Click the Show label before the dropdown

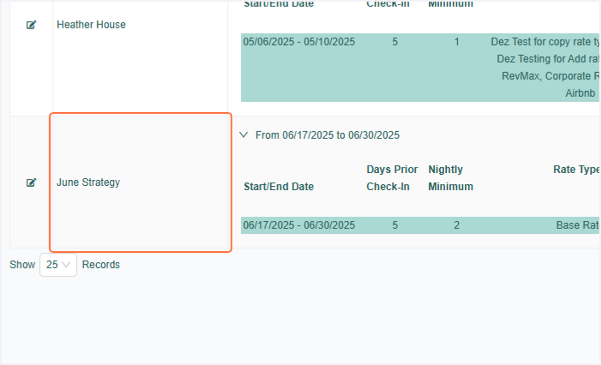pos(23,265)
